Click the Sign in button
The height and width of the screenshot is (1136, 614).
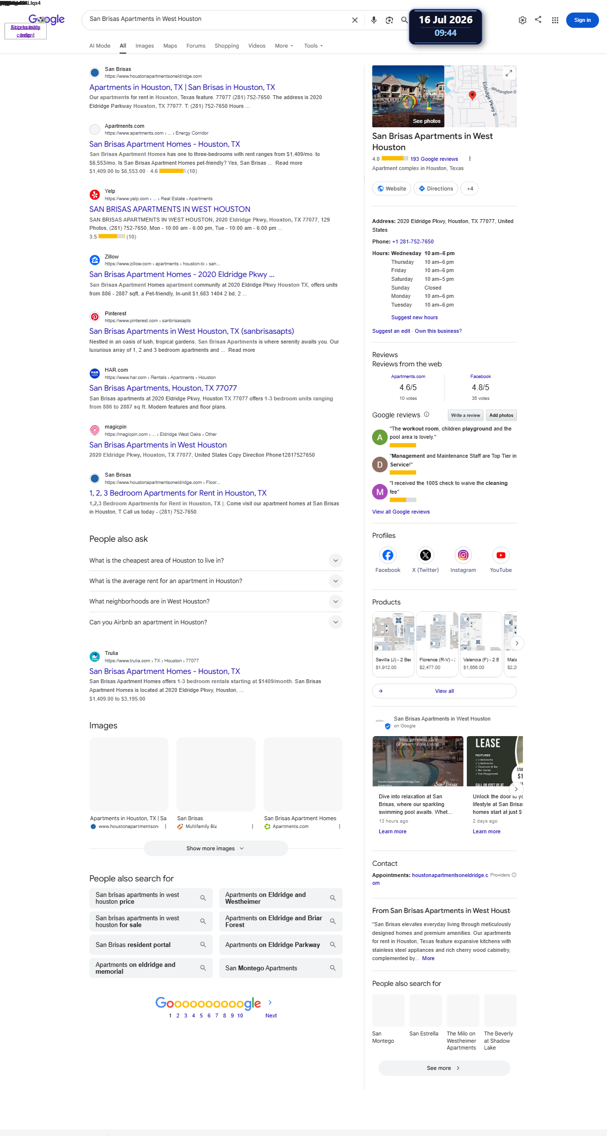point(582,20)
